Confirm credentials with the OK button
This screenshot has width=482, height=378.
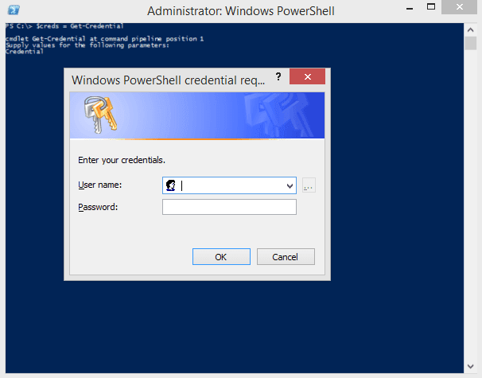point(221,256)
